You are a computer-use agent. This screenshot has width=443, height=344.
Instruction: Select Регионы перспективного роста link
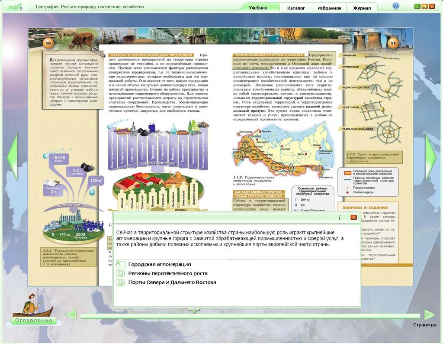[168, 273]
